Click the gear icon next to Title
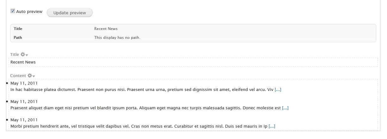This screenshot has width=387, height=139. tap(22, 54)
